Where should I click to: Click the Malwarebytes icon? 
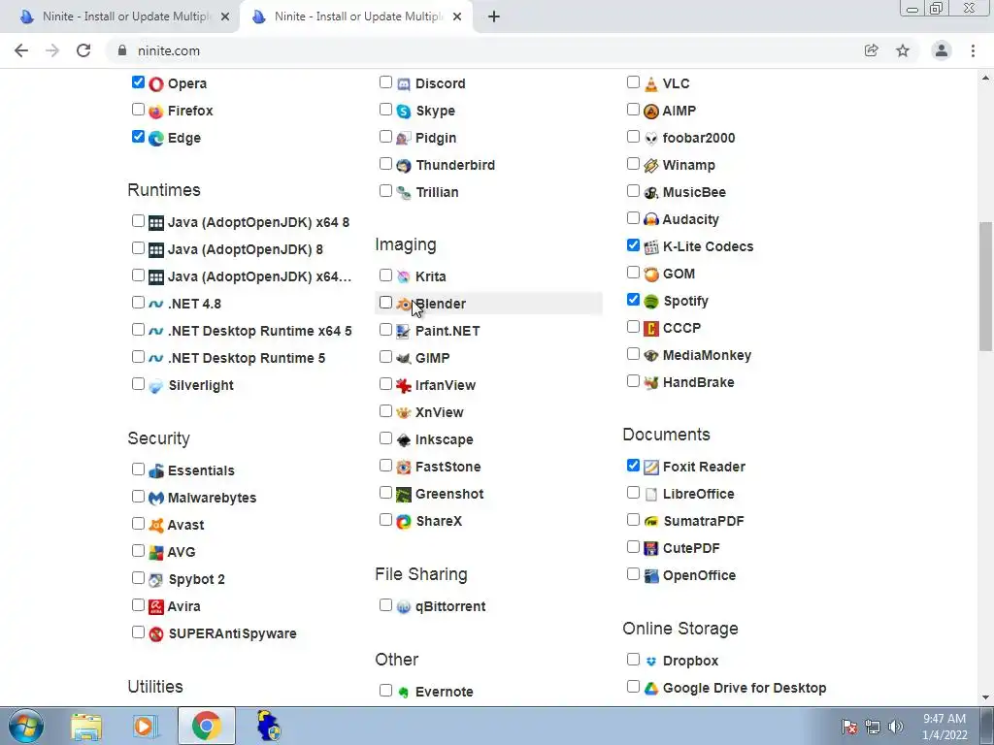[x=156, y=499]
